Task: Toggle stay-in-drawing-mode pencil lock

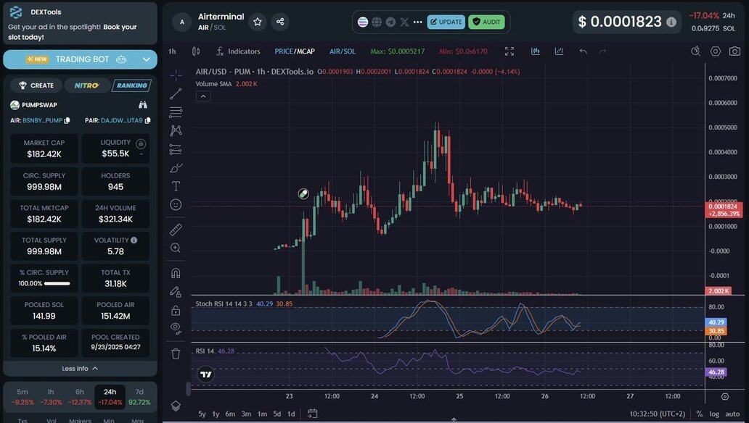Action: tap(176, 291)
